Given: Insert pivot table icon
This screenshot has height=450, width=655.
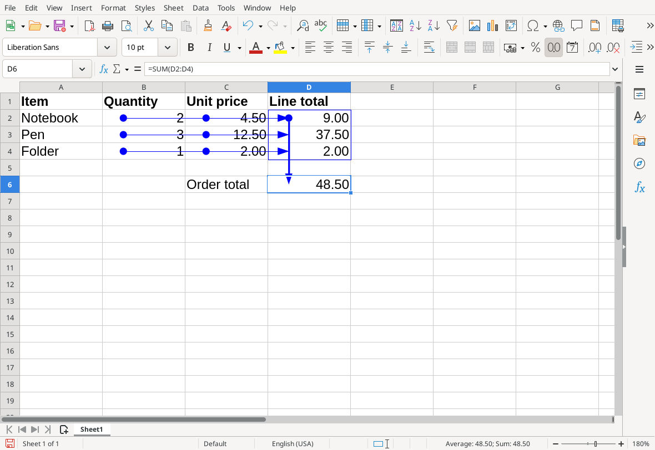Looking at the screenshot, I should click(511, 26).
